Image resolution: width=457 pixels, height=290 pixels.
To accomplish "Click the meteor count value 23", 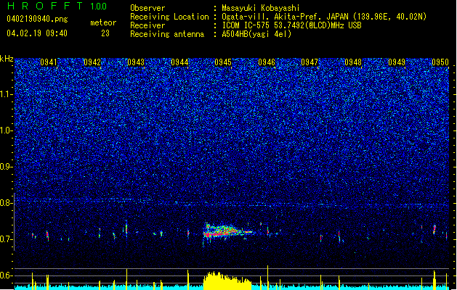I will click(105, 33).
